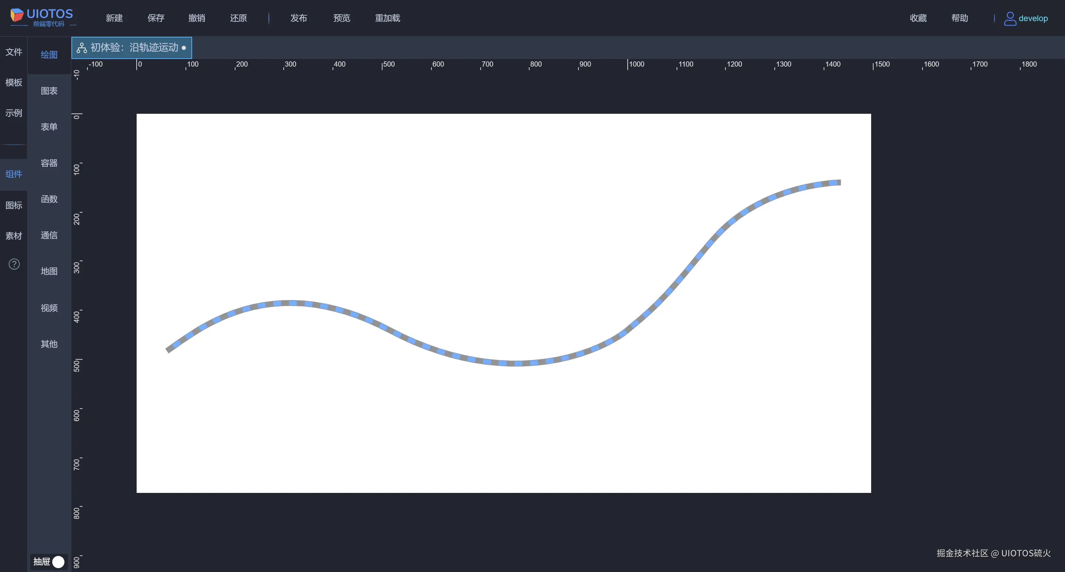The height and width of the screenshot is (572, 1065).
Task: Click 还原 to redo
Action: 239,18
